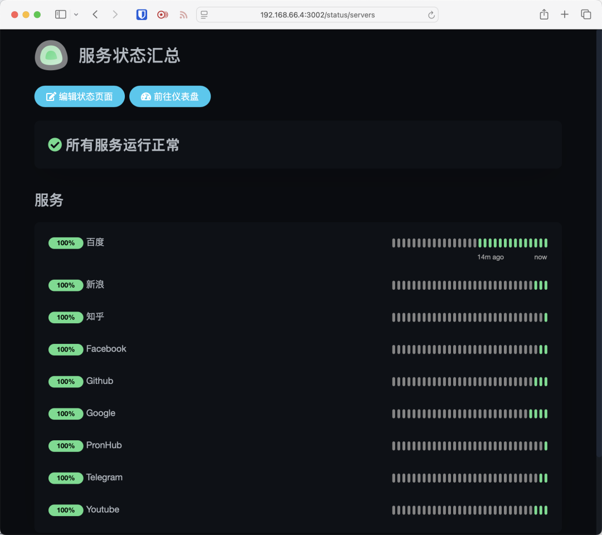This screenshot has width=602, height=535.
Task: Open the Bitwarden shield extension
Action: pyautogui.click(x=142, y=14)
